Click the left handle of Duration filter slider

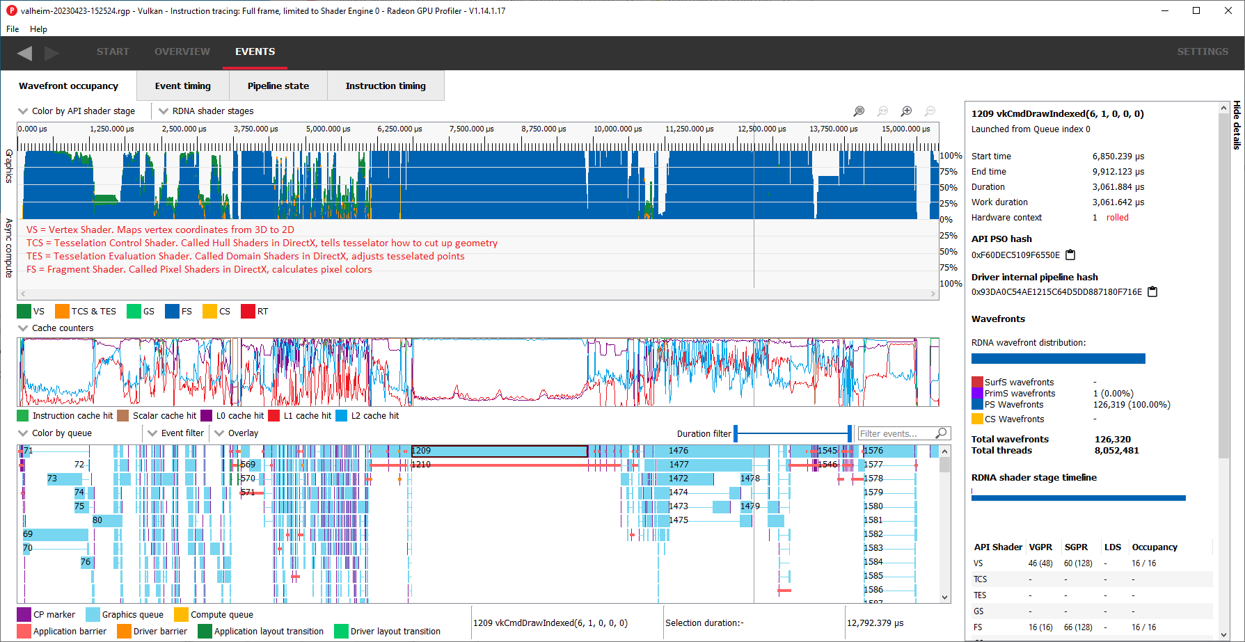tap(736, 433)
